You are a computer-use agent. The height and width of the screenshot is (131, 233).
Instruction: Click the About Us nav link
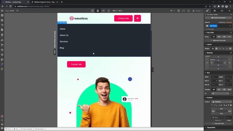[64, 35]
